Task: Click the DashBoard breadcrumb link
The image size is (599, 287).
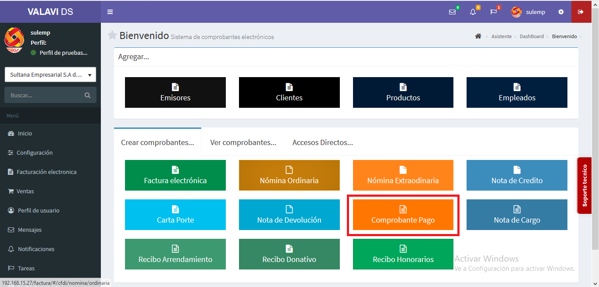Action: 531,36
